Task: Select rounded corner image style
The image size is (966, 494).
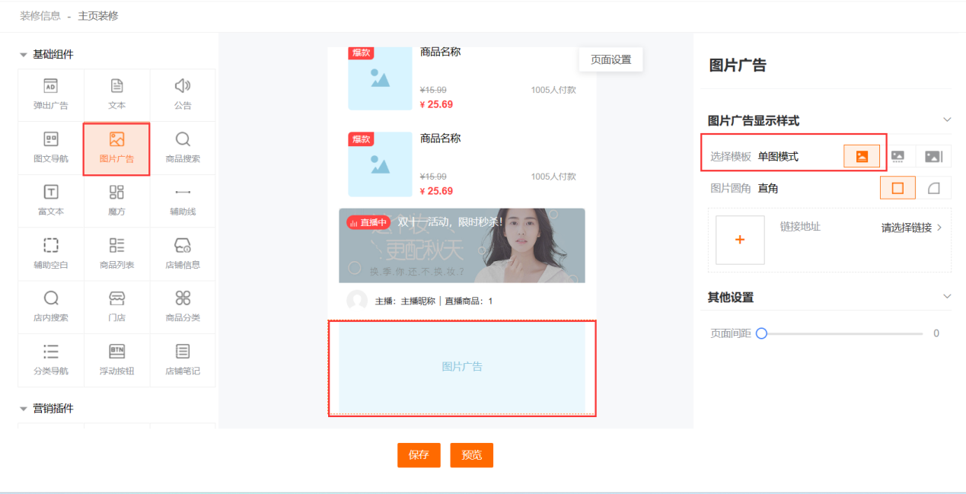Action: (x=933, y=188)
